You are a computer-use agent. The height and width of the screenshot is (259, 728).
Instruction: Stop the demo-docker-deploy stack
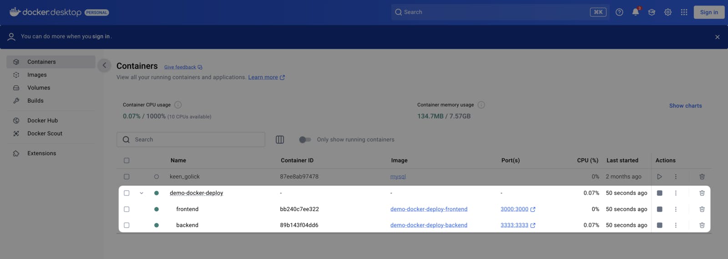click(x=659, y=193)
